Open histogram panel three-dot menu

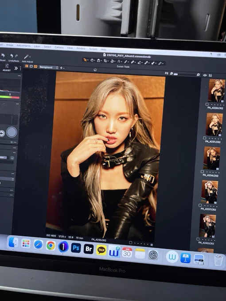(19, 76)
